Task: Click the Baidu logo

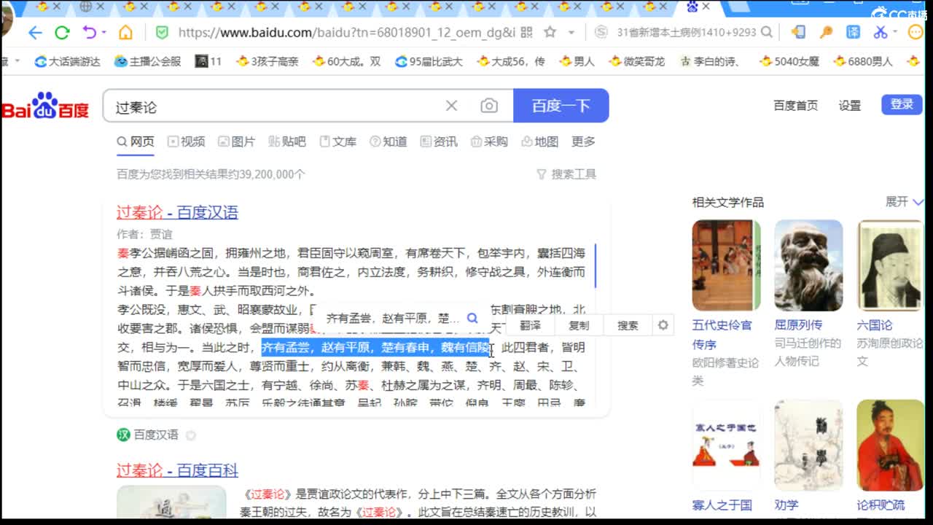Action: click(44, 106)
